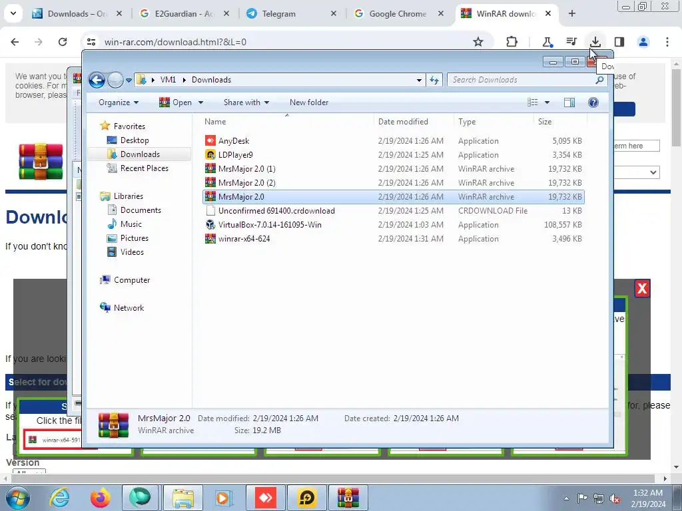The height and width of the screenshot is (511, 682).
Task: Open Chrome tab search dropdown
Action: point(13,14)
